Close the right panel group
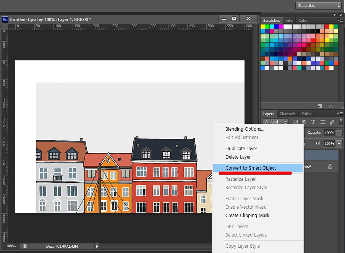Image resolution: width=345 pixels, height=253 pixels. [341, 15]
